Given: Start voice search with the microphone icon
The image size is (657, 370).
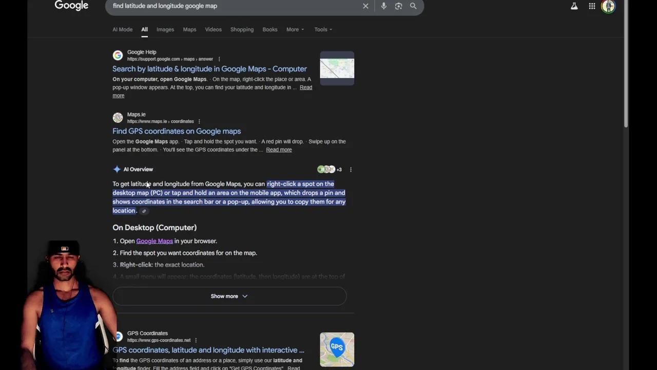Looking at the screenshot, I should click(x=383, y=6).
